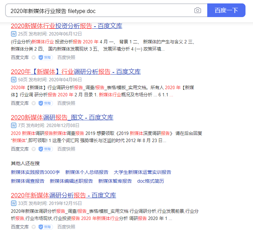
Task: Click the 百度一下 search button
Action: (226, 10)
